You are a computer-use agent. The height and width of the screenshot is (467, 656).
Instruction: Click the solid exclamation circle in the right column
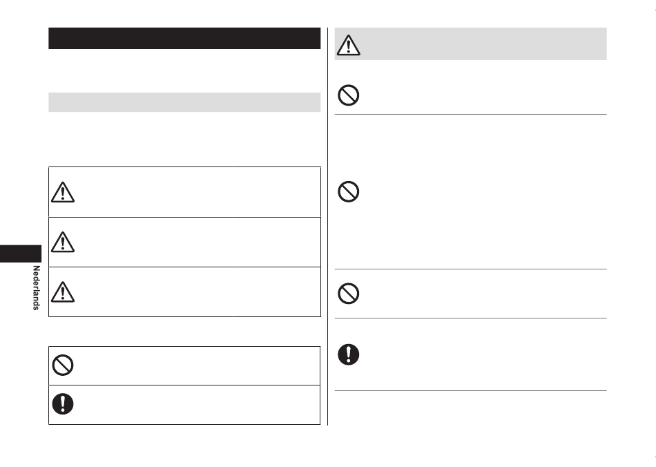348,354
